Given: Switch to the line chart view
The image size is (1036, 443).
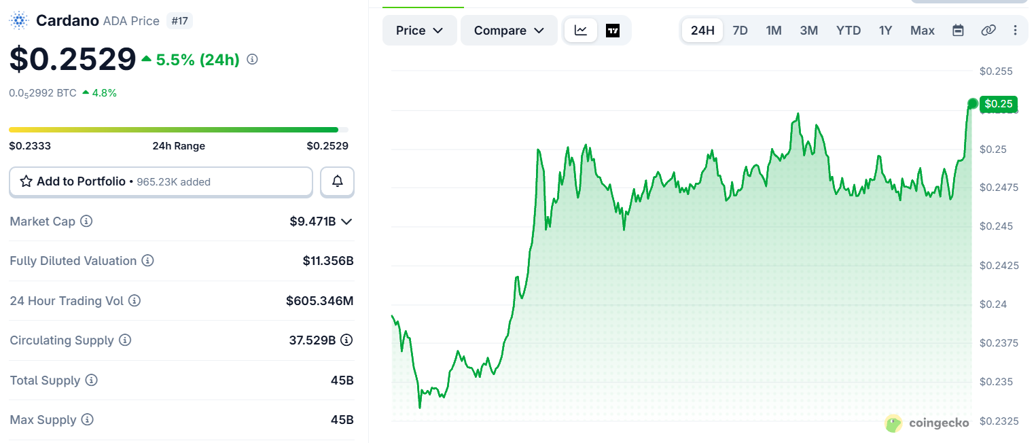Looking at the screenshot, I should coord(581,31).
